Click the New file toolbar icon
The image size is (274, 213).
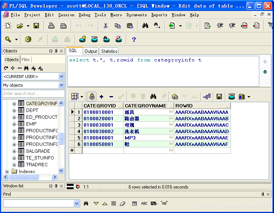click(x=8, y=26)
